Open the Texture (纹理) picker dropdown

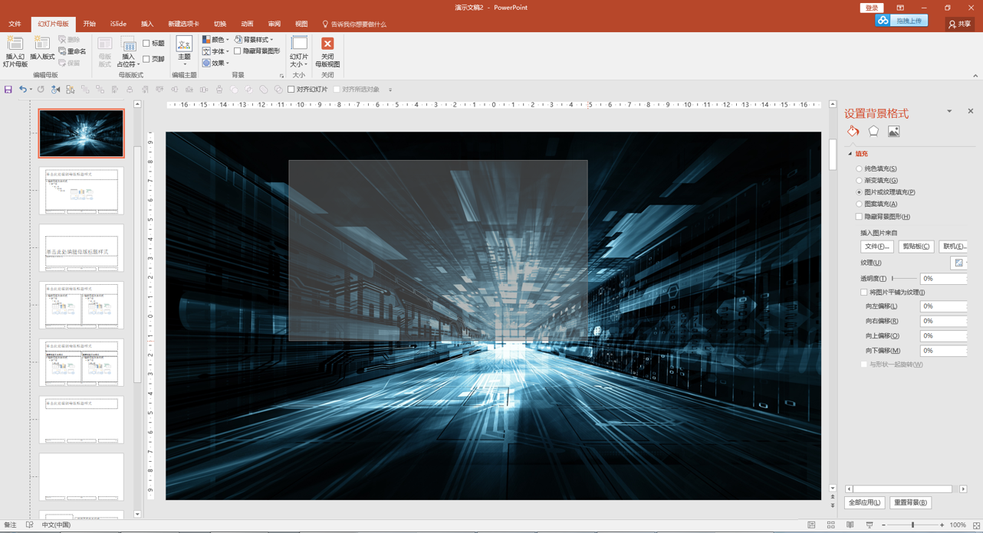point(959,263)
